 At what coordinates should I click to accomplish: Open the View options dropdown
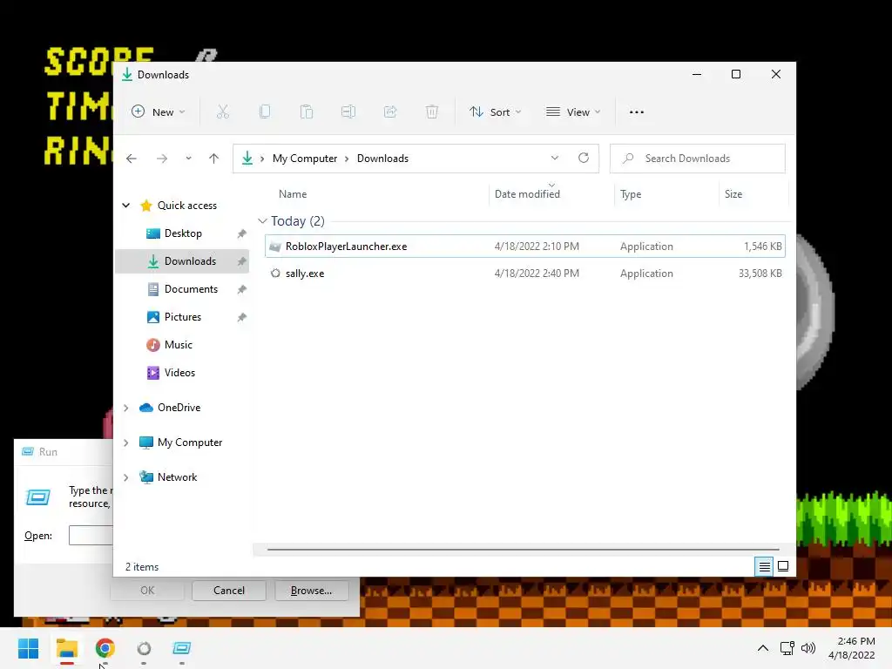coord(573,112)
